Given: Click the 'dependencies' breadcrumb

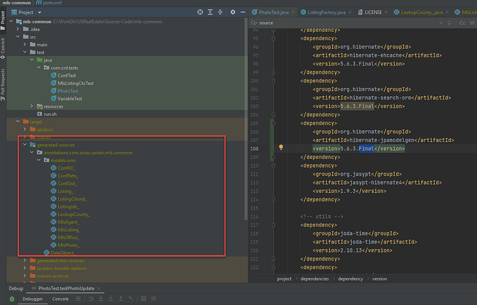Looking at the screenshot, I should coord(315,279).
